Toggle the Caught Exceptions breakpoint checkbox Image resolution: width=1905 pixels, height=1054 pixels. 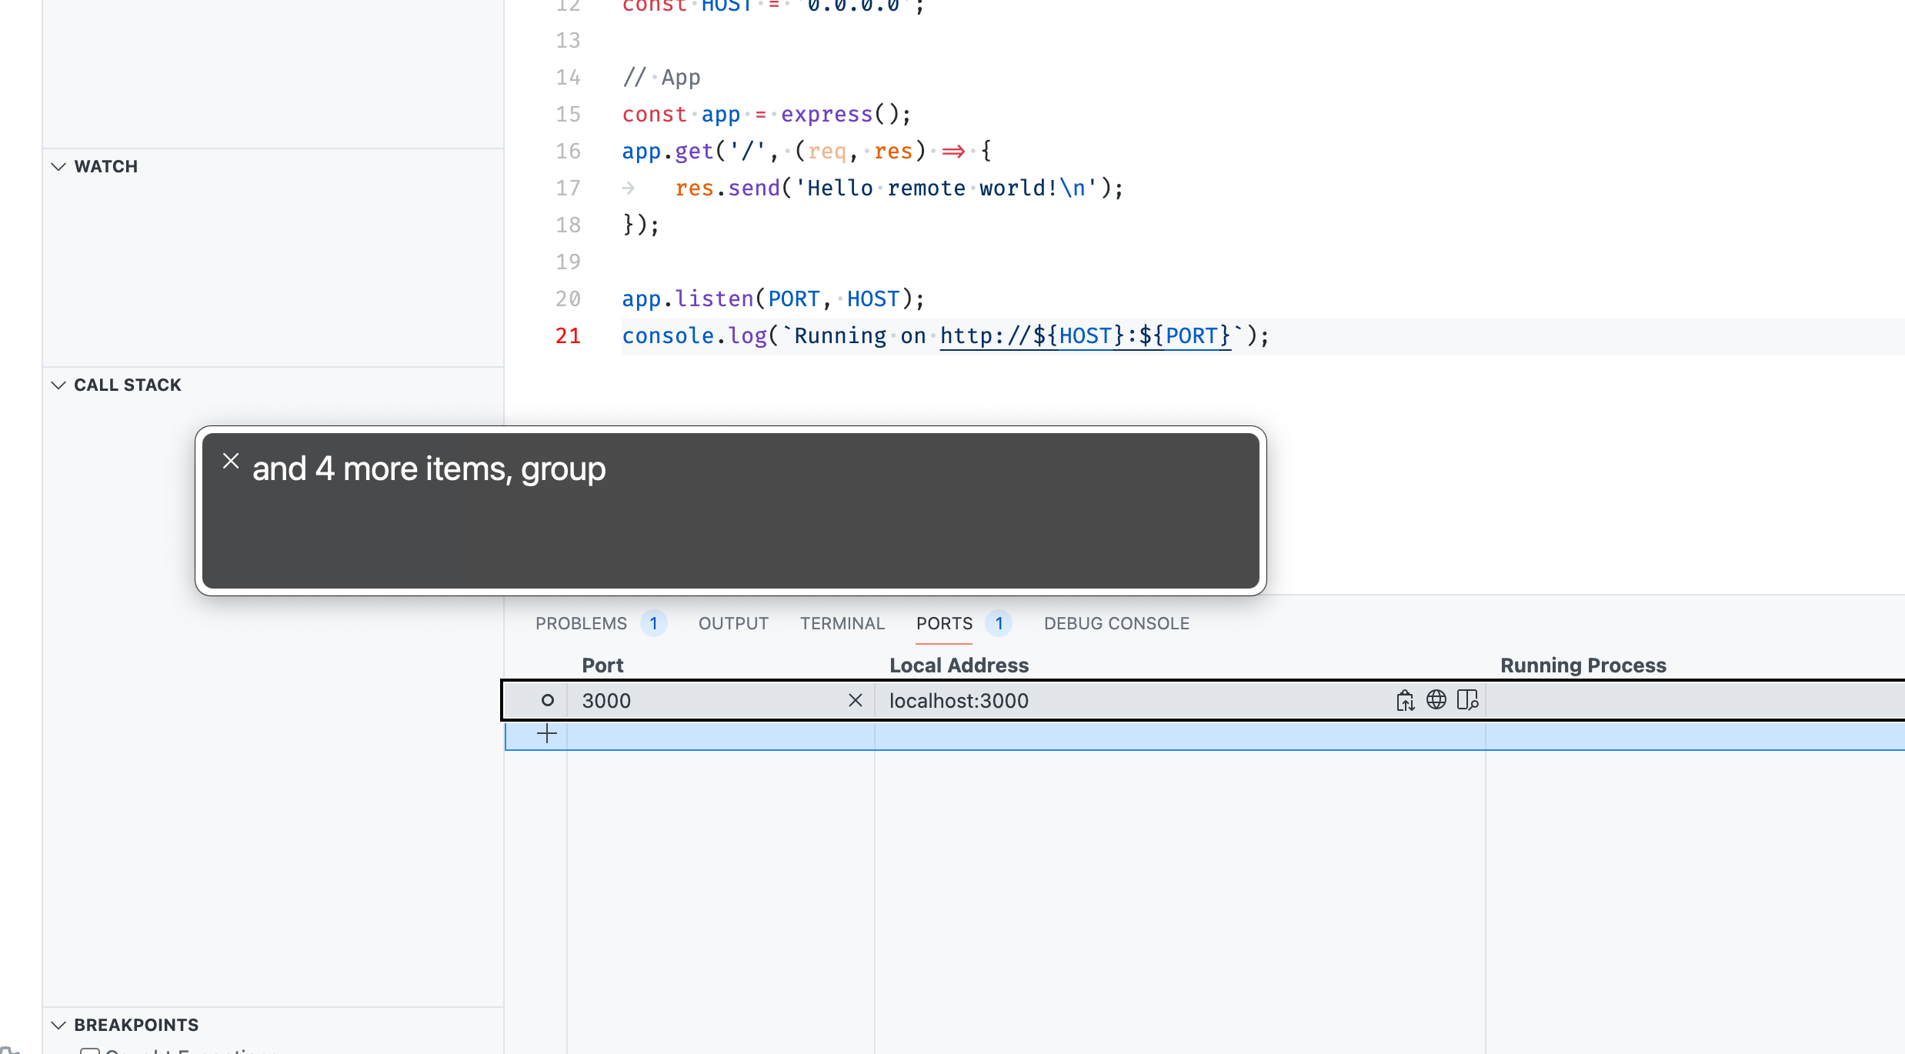(90, 1051)
